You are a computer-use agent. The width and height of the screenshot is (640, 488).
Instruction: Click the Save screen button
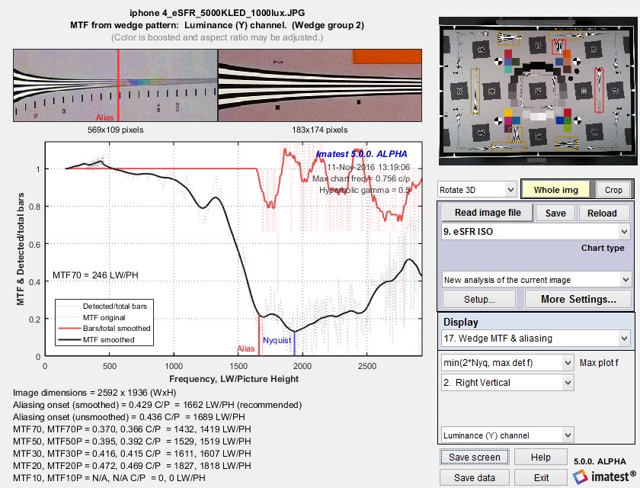(474, 457)
